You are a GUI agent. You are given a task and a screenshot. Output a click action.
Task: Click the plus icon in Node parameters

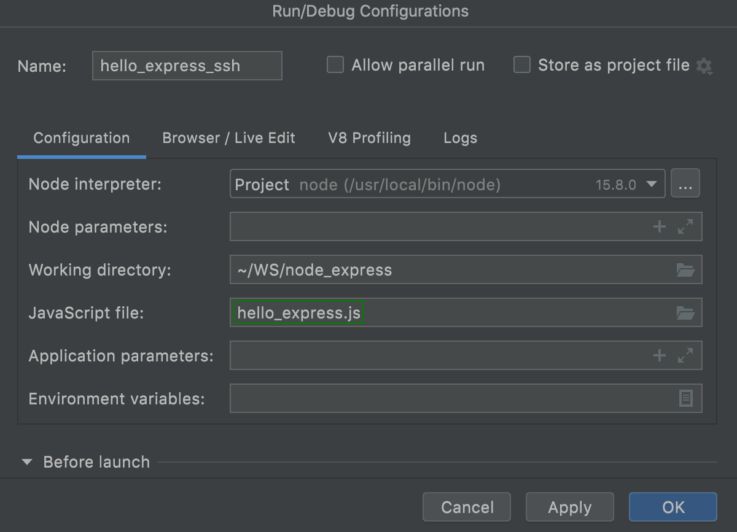[659, 227]
